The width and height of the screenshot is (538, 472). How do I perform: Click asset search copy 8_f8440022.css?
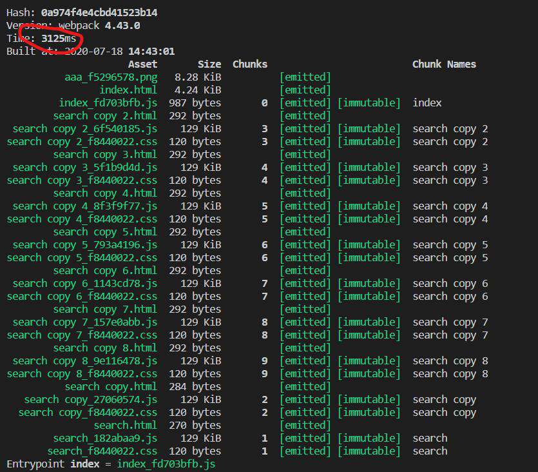click(x=82, y=374)
